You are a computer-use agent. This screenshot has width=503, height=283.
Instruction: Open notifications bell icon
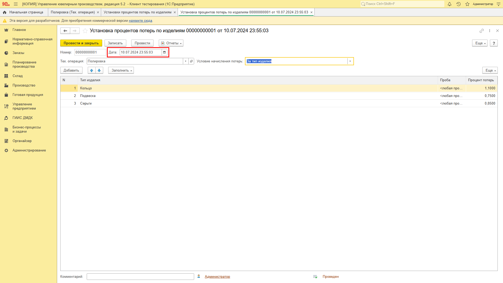tap(450, 4)
